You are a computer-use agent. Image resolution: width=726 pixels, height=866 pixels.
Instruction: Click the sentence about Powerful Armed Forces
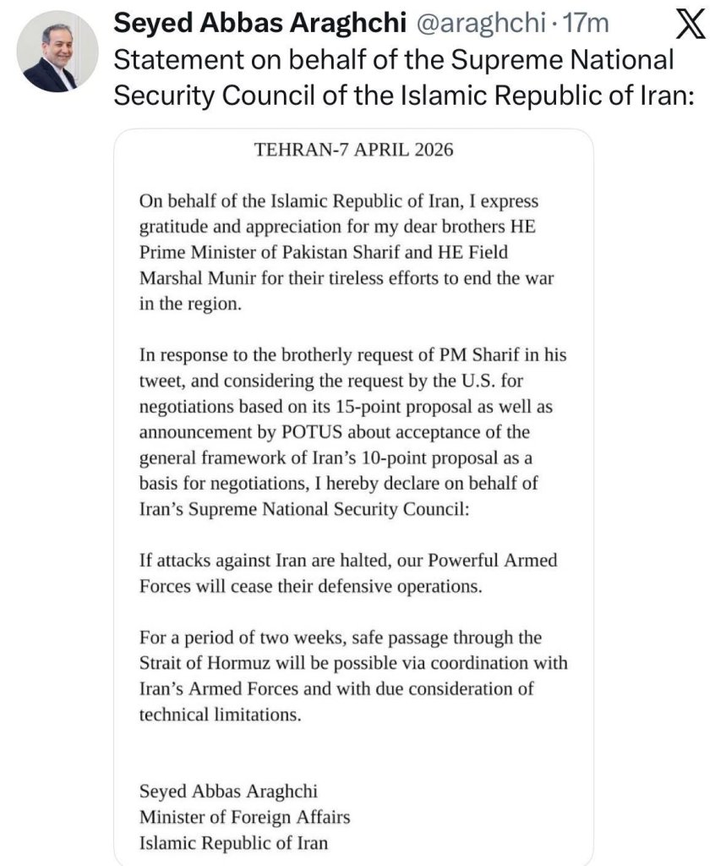(x=348, y=571)
